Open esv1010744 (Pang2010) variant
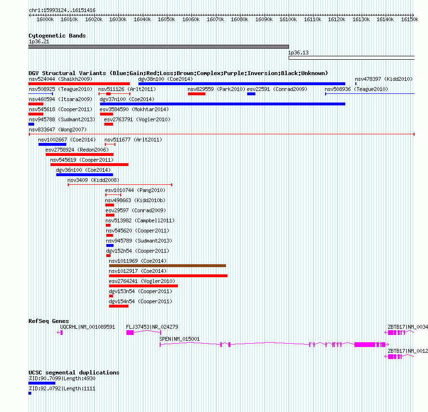Image resolution: width=428 pixels, height=412 pixels. pyautogui.click(x=135, y=191)
